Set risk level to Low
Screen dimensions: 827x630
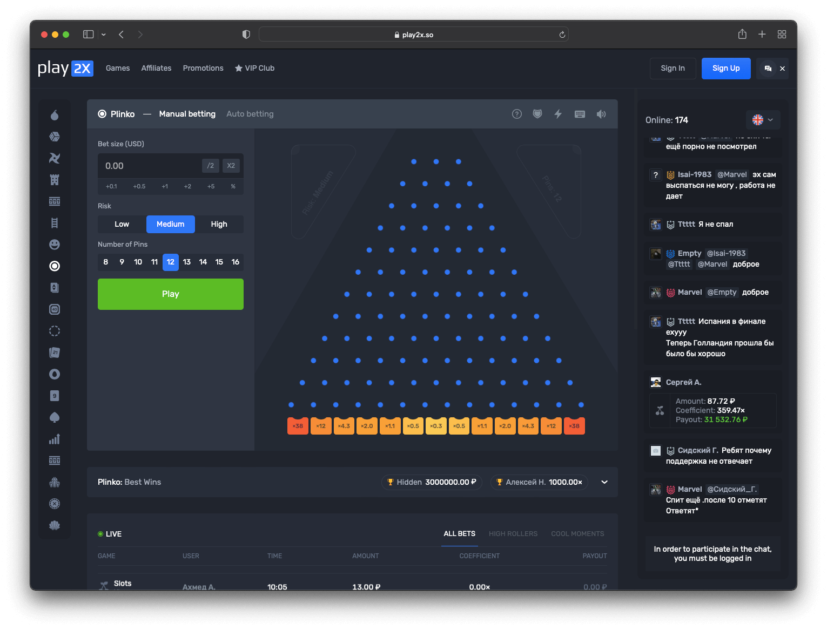pyautogui.click(x=122, y=224)
